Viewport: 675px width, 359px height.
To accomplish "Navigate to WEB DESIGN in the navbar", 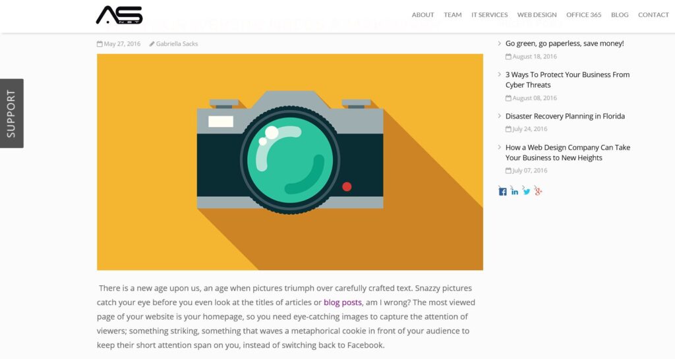I will click(x=537, y=15).
